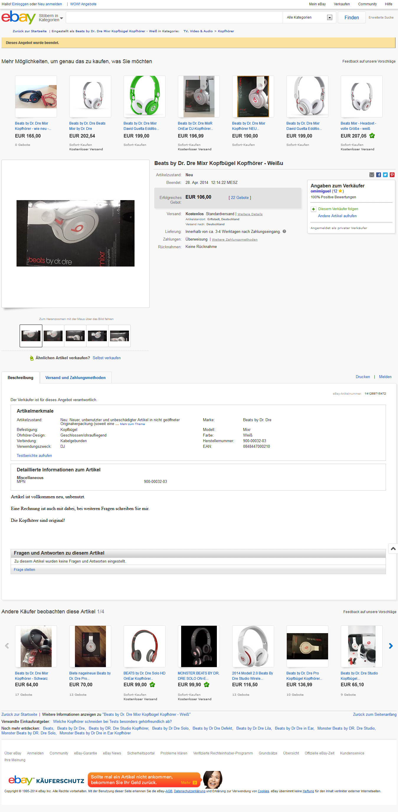Open Weitere Details shipping link
Image resolution: width=398 pixels, height=812 pixels.
pos(250,214)
